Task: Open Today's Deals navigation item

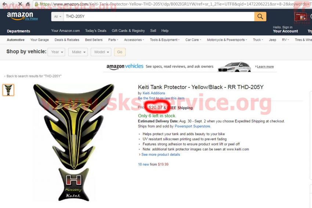Action: point(96,31)
